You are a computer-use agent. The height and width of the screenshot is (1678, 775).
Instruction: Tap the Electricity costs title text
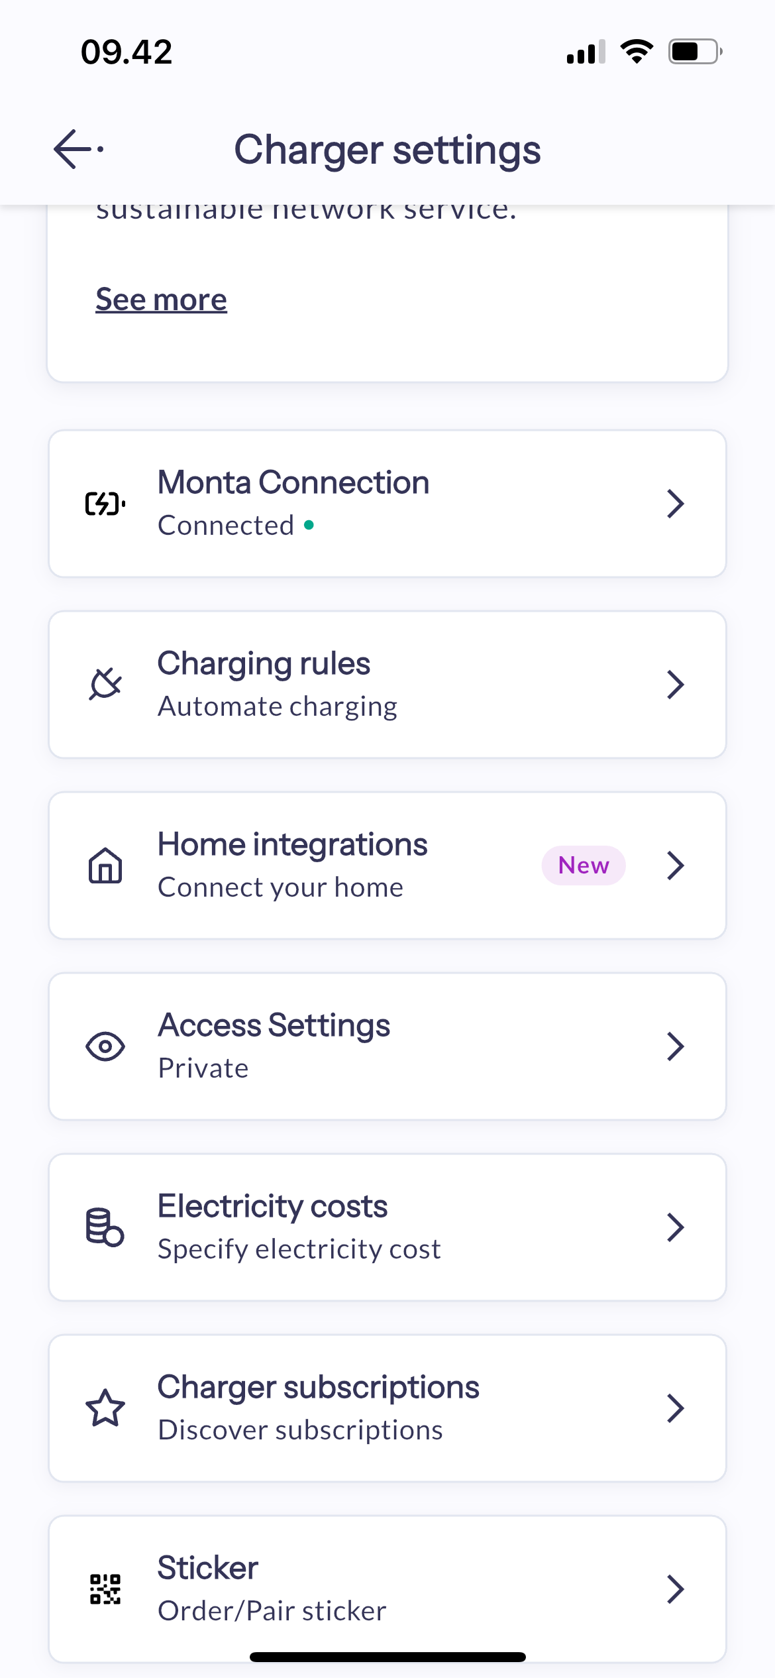272,1206
